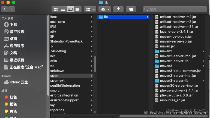
Task: Select the selected lib folder row
Action: pyautogui.click(x=123, y=17)
